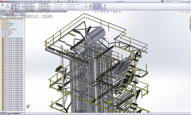Open the PropertyManager tab icon

pos(4,14)
